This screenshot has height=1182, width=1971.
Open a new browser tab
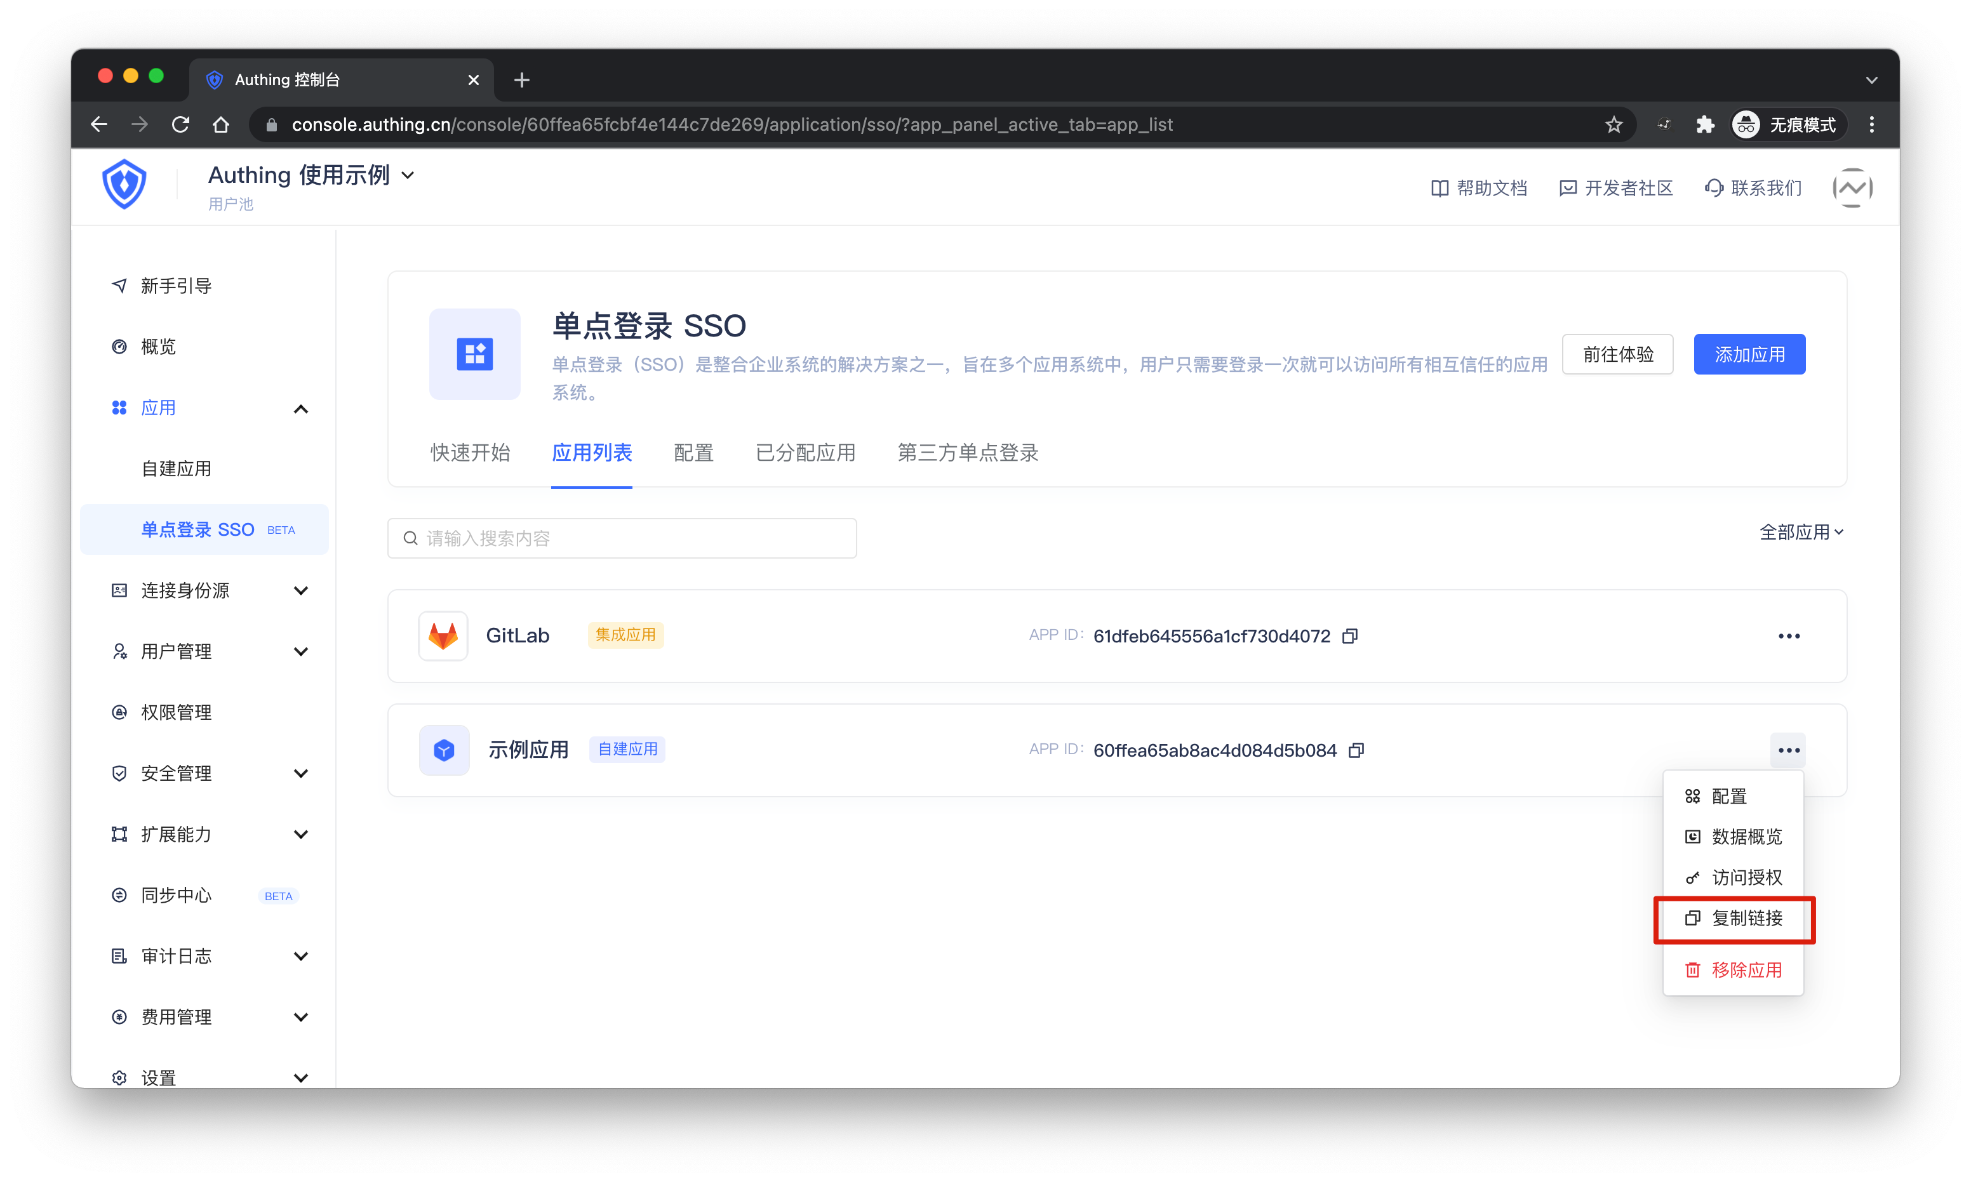pos(522,79)
